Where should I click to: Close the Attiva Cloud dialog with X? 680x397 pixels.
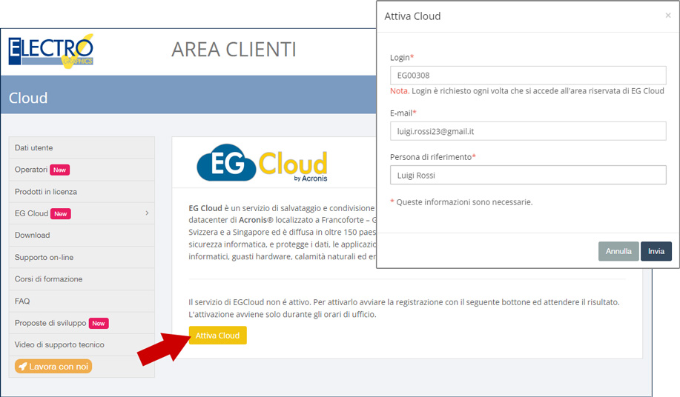[668, 16]
